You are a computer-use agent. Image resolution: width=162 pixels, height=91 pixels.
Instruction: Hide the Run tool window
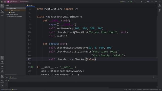tap(156, 77)
